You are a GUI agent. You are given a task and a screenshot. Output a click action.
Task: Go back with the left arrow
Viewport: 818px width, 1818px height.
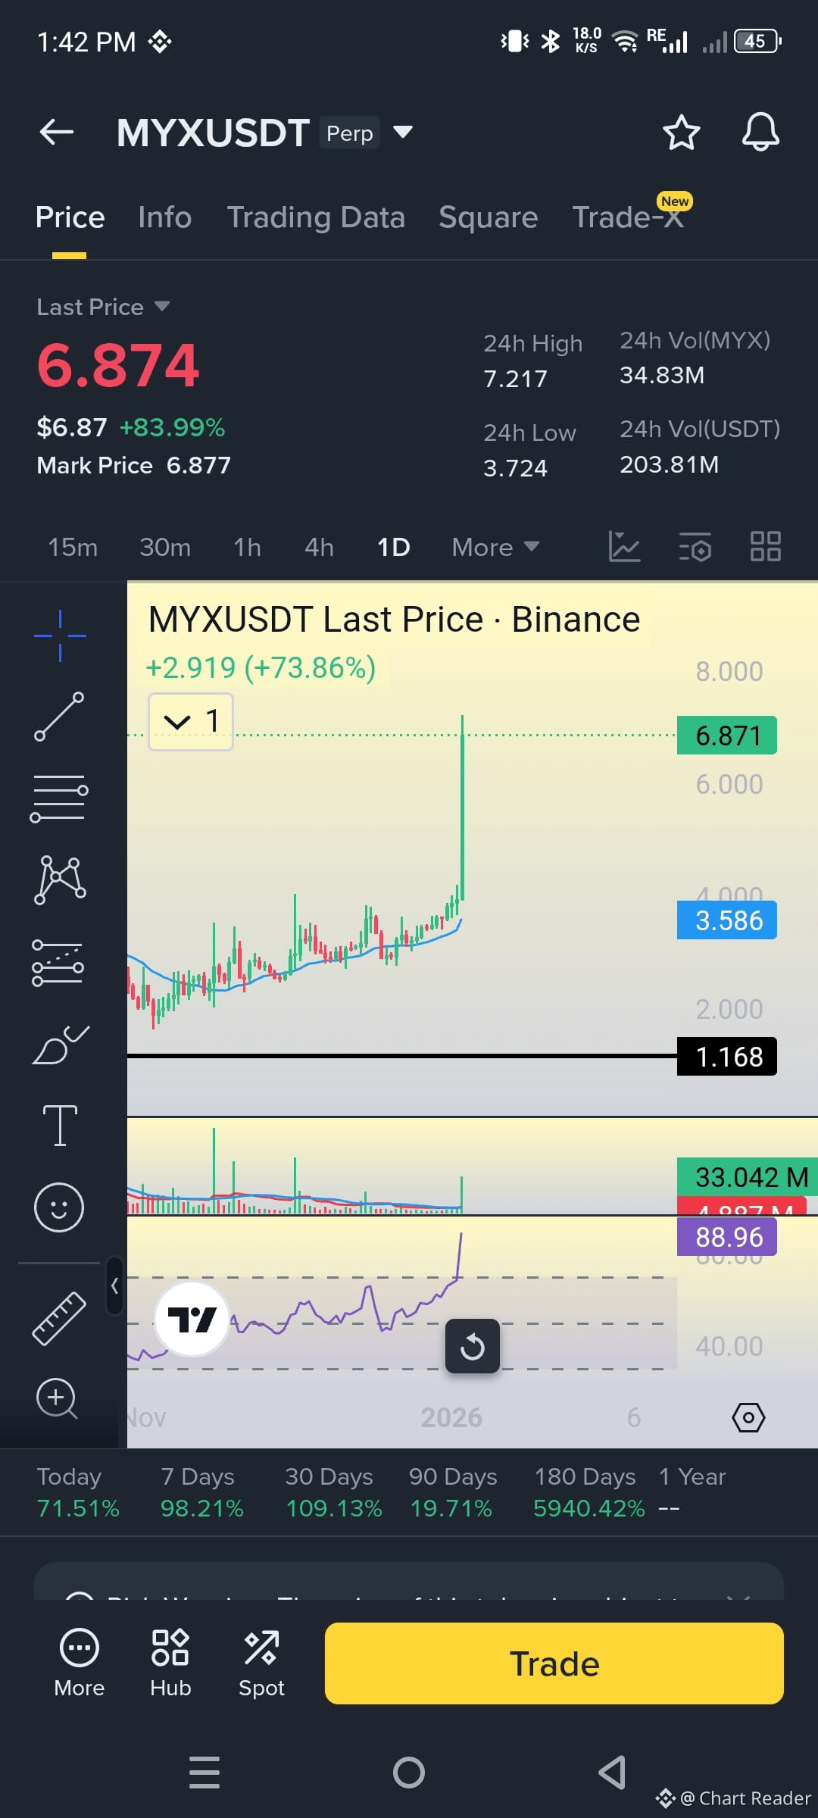tap(57, 132)
